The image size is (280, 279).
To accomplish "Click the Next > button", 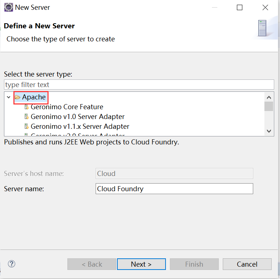I will click(x=141, y=264).
